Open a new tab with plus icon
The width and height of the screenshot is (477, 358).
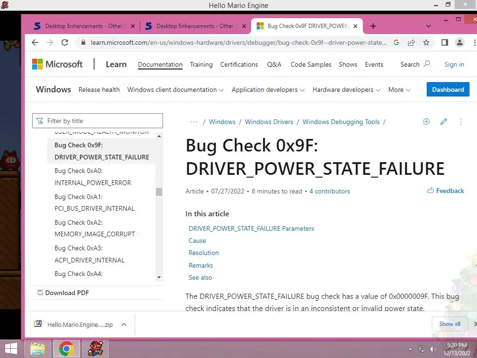click(373, 26)
